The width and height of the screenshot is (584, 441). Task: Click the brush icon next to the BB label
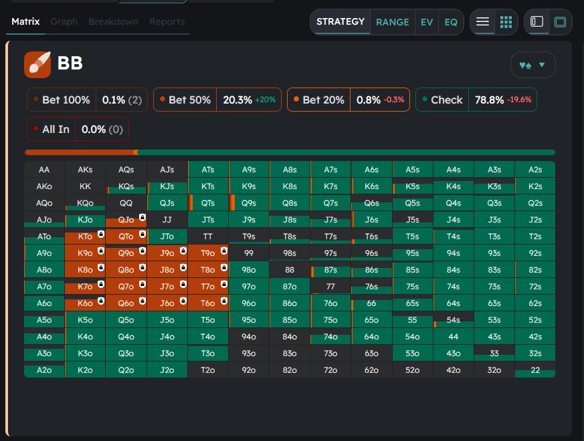[37, 63]
